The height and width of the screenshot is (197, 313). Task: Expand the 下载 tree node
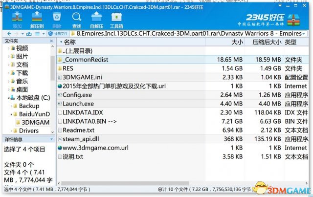(8, 73)
